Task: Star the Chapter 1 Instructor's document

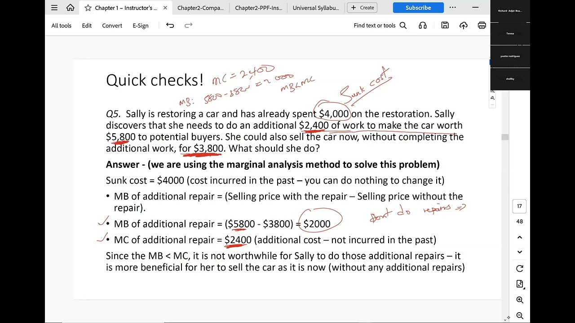Action: coord(88,8)
